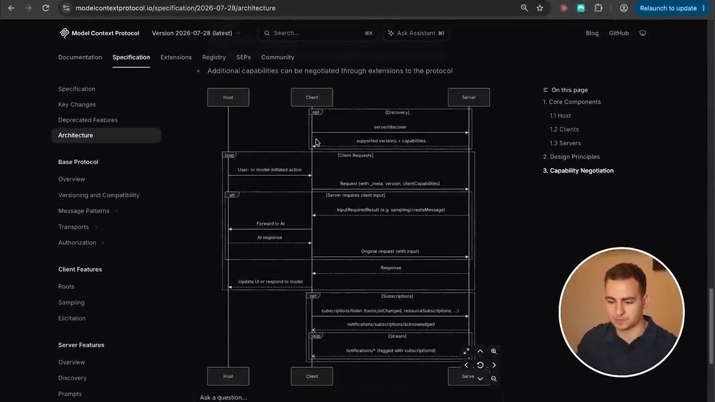Open the Sampling page
Viewport: 715px width, 402px height.
tap(71, 302)
